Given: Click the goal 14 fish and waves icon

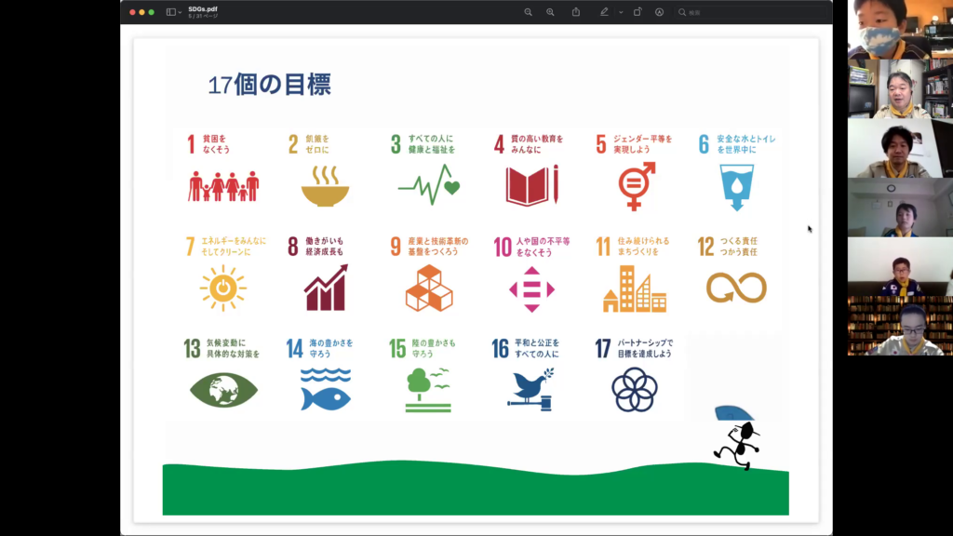Looking at the screenshot, I should (326, 389).
